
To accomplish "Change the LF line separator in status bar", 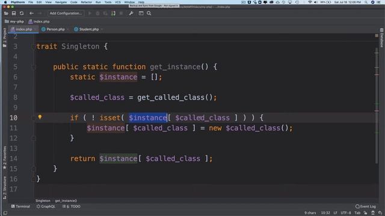I will pos(335,213).
